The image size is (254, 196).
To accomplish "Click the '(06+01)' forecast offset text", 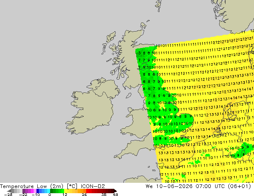I will 239,186.
